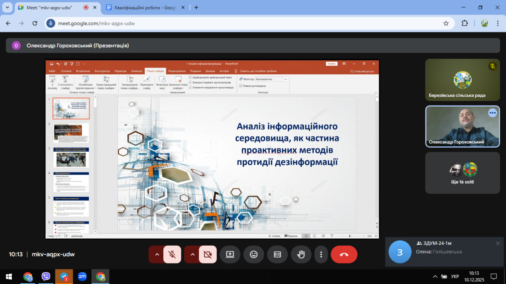506x284 pixels.
Task: Open Meet's three-dot more options
Action: click(321, 254)
